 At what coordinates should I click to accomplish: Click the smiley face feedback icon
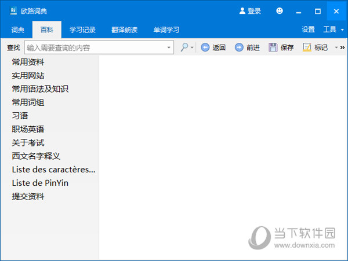point(280,11)
